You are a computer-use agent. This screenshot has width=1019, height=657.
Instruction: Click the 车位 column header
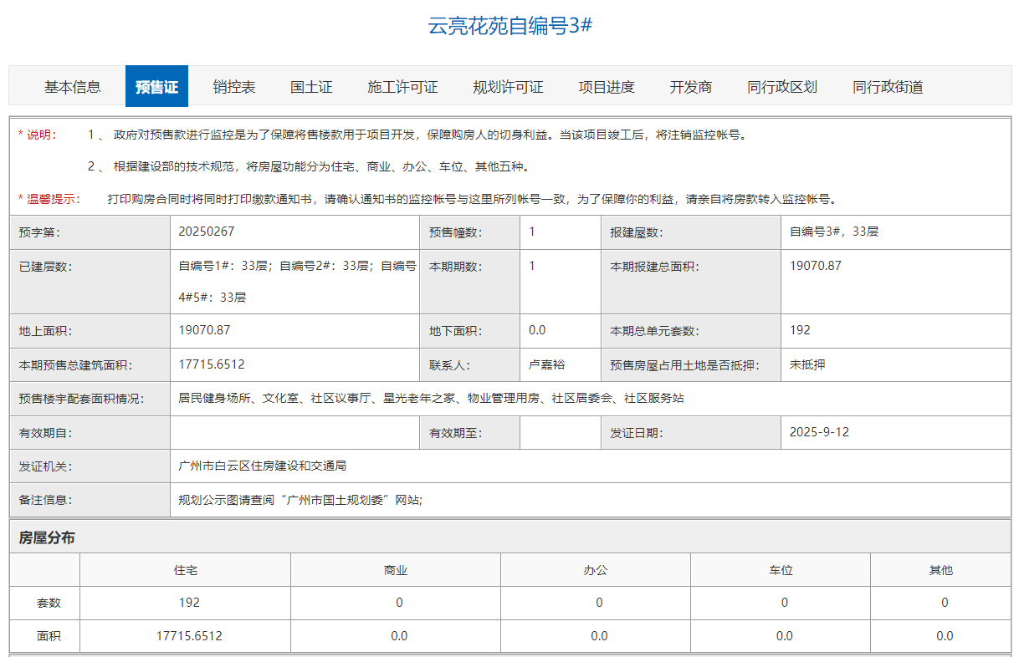tap(781, 570)
